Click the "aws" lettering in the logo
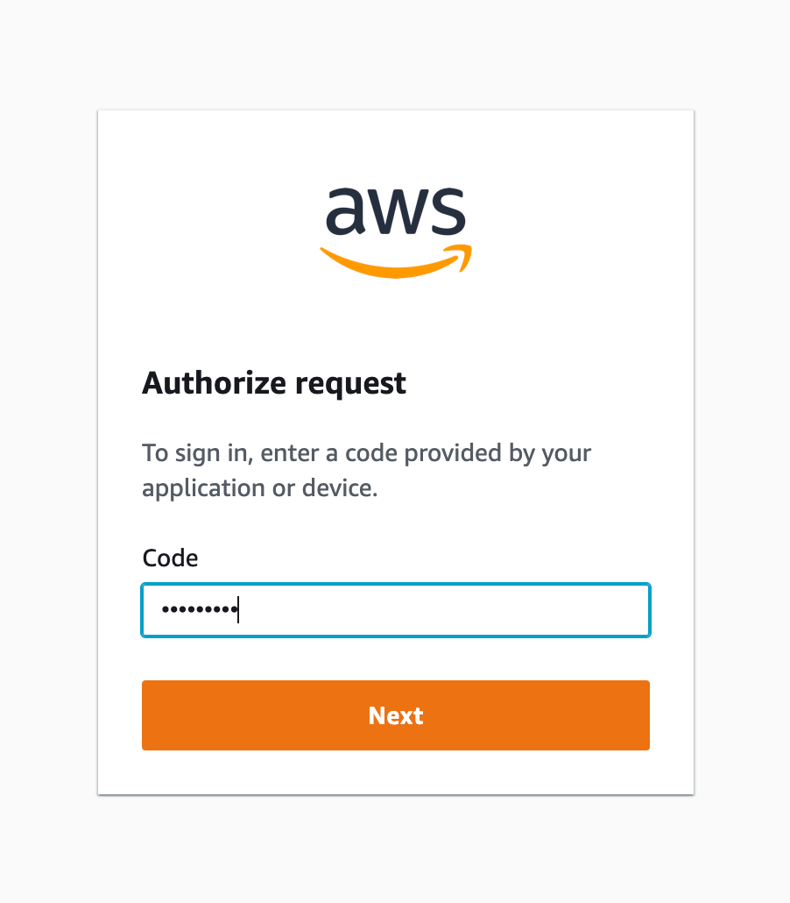Viewport: 790px width, 903px height. point(396,210)
